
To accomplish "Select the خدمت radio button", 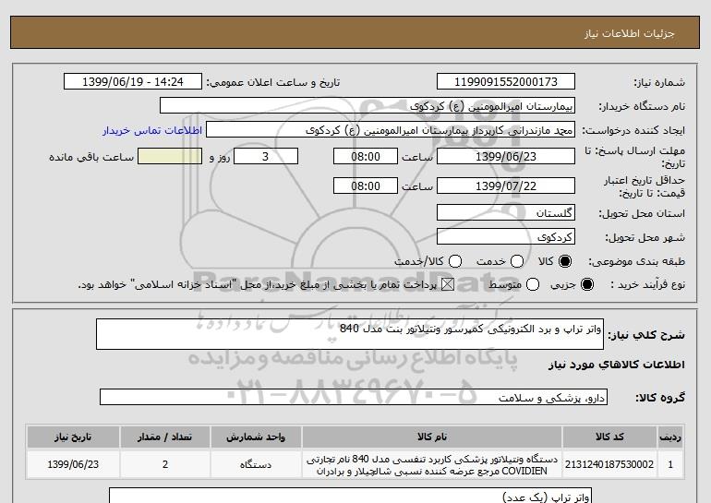I will tap(517, 261).
